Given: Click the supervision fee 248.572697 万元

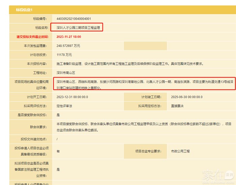Looking at the screenshot, I should 68,45.
